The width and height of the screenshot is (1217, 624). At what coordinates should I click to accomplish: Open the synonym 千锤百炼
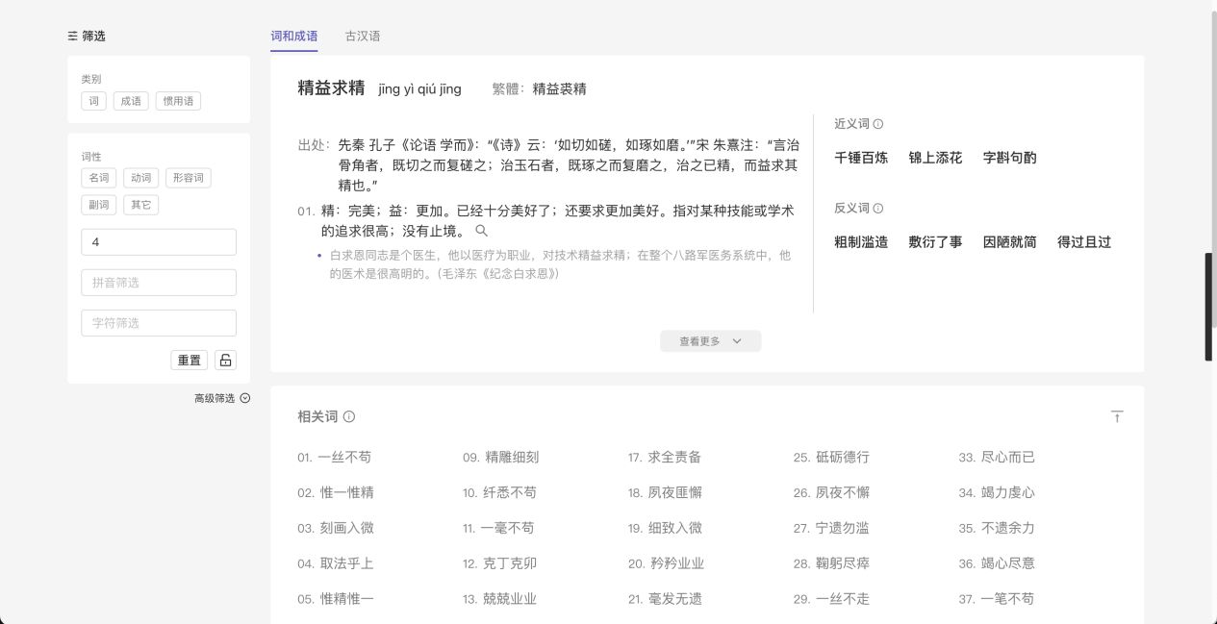861,158
